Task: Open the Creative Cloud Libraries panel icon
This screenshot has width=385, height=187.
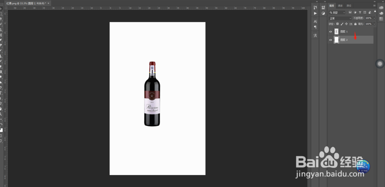Action: [x=381, y=8]
